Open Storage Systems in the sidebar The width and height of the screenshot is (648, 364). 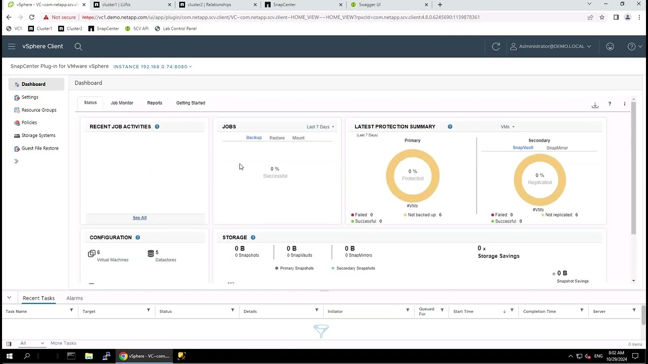(x=38, y=135)
